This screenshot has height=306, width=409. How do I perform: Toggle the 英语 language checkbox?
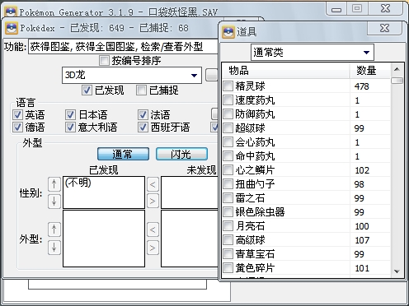(x=17, y=114)
